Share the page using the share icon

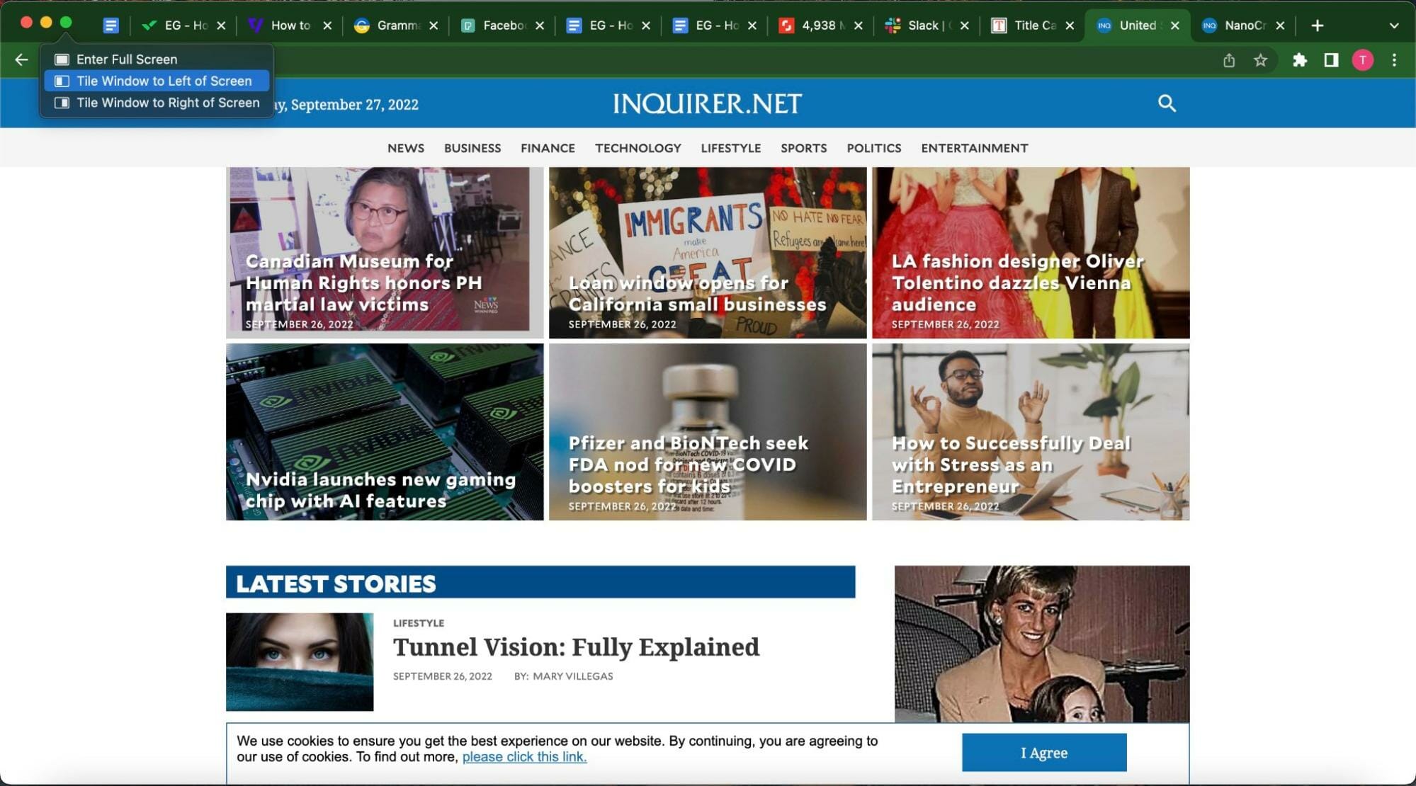1228,59
